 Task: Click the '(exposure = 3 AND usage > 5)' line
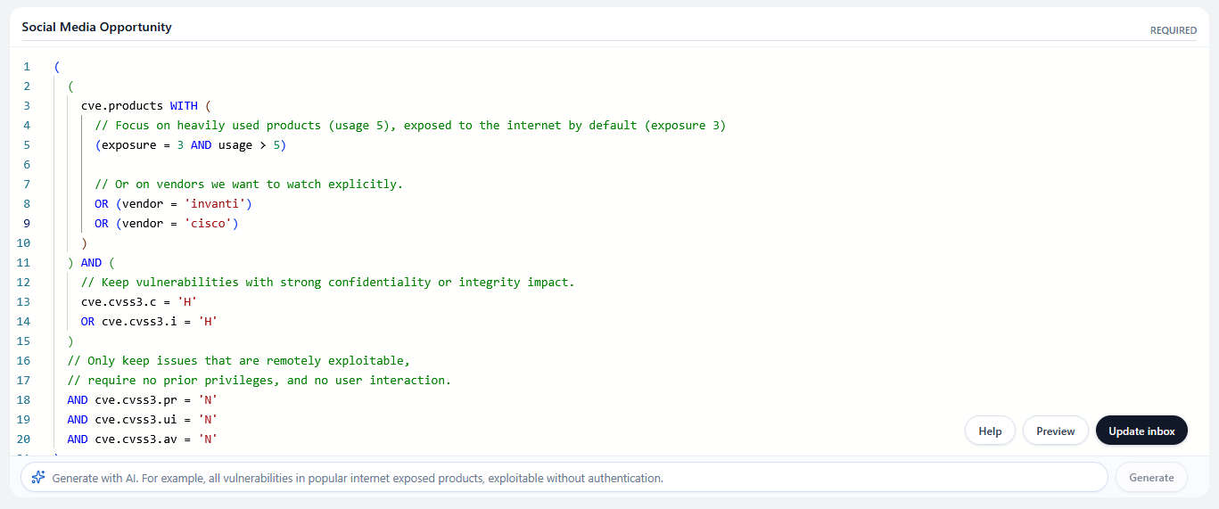point(191,144)
